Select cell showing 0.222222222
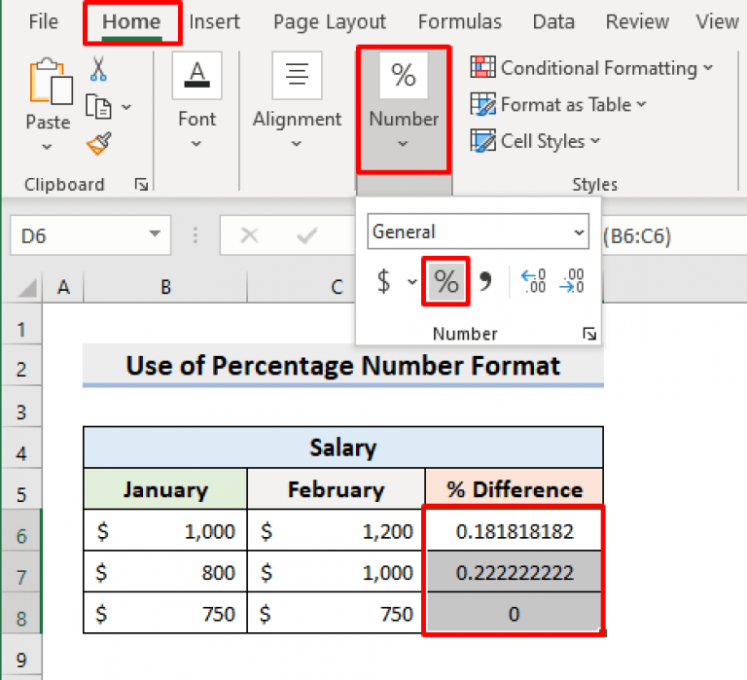The width and height of the screenshot is (747, 680). 514,572
